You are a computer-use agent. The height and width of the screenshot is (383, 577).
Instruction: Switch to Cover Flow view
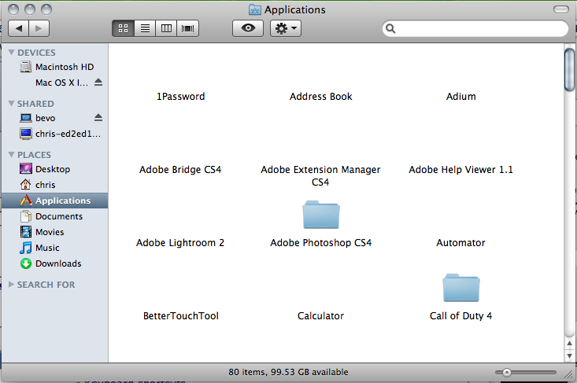coord(187,28)
